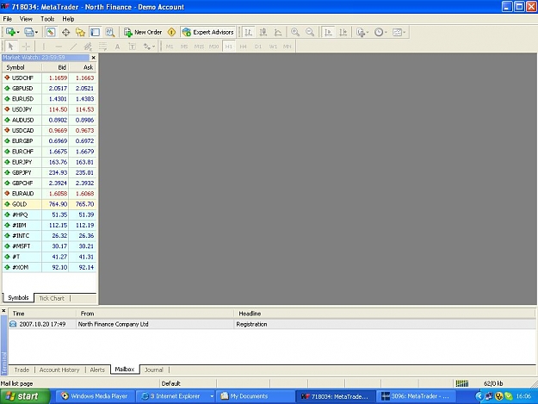Open the Indicators dropdown icon
538x404 pixels.
pyautogui.click(x=362, y=32)
